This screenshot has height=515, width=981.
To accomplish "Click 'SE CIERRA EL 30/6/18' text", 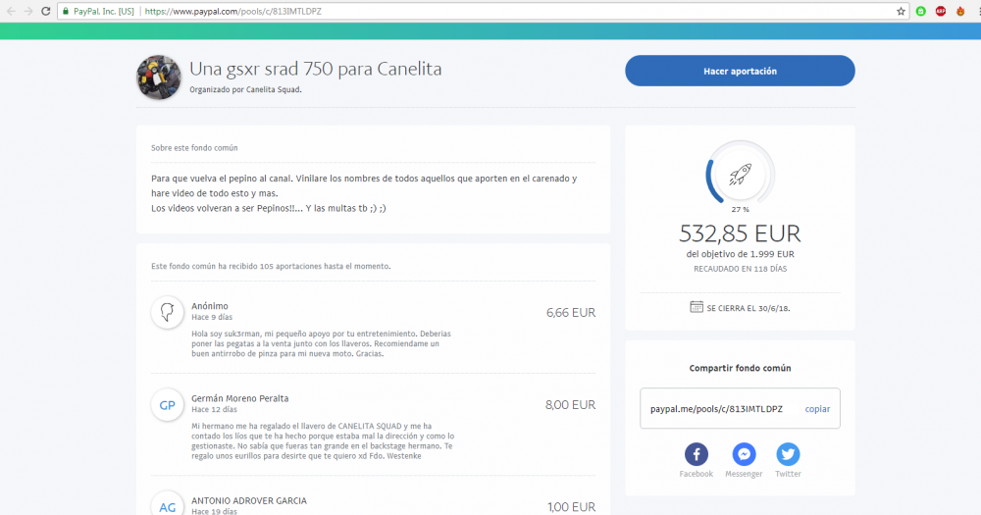I will click(749, 308).
